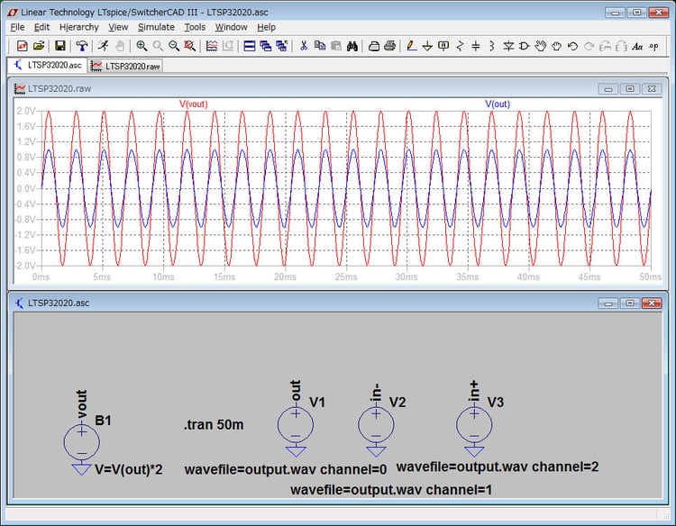The image size is (676, 526).
Task: Click the .tran 50m directive text
Action: click(x=214, y=424)
